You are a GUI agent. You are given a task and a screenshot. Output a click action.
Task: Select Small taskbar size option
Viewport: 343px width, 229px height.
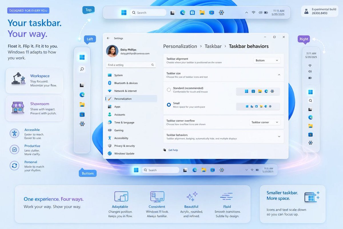pos(169,105)
